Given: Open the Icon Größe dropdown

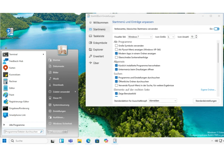Looking at the screenshot, I should click(x=171, y=37).
